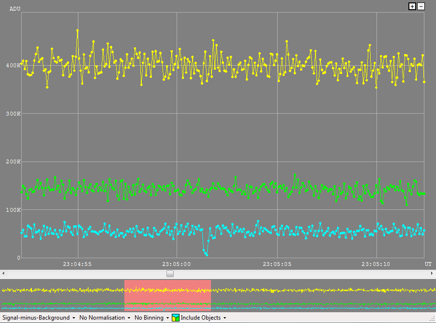Open the Signal-minus-Background dropdown
The width and height of the screenshot is (436, 323).
click(x=39, y=318)
